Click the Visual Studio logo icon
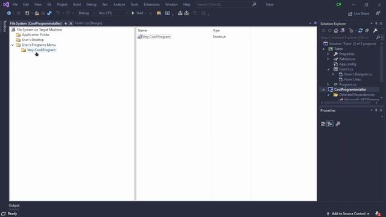 pyautogui.click(x=6, y=4)
